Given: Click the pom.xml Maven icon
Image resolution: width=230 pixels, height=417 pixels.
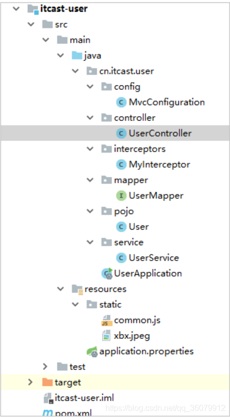Looking at the screenshot, I should [x=47, y=413].
